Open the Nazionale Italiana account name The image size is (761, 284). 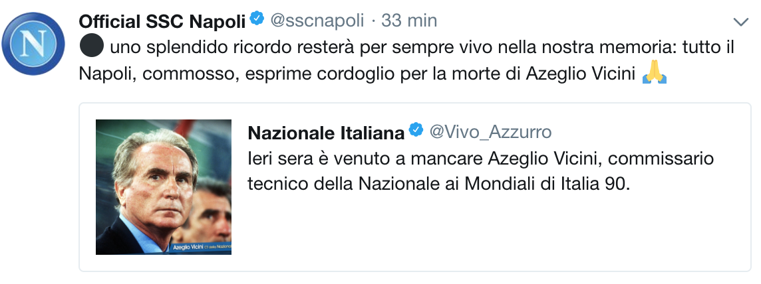[325, 133]
